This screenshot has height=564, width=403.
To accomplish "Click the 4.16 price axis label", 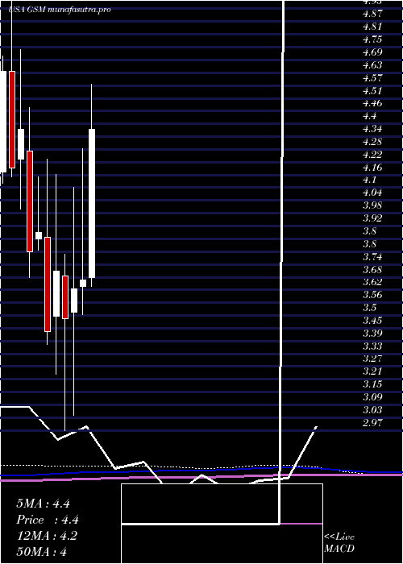I will coord(372,168).
